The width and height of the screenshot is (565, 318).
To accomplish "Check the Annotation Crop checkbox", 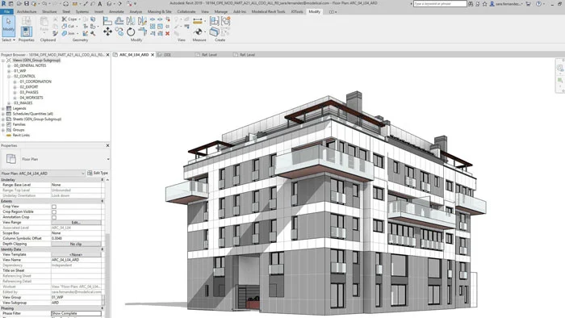I will point(54,218).
